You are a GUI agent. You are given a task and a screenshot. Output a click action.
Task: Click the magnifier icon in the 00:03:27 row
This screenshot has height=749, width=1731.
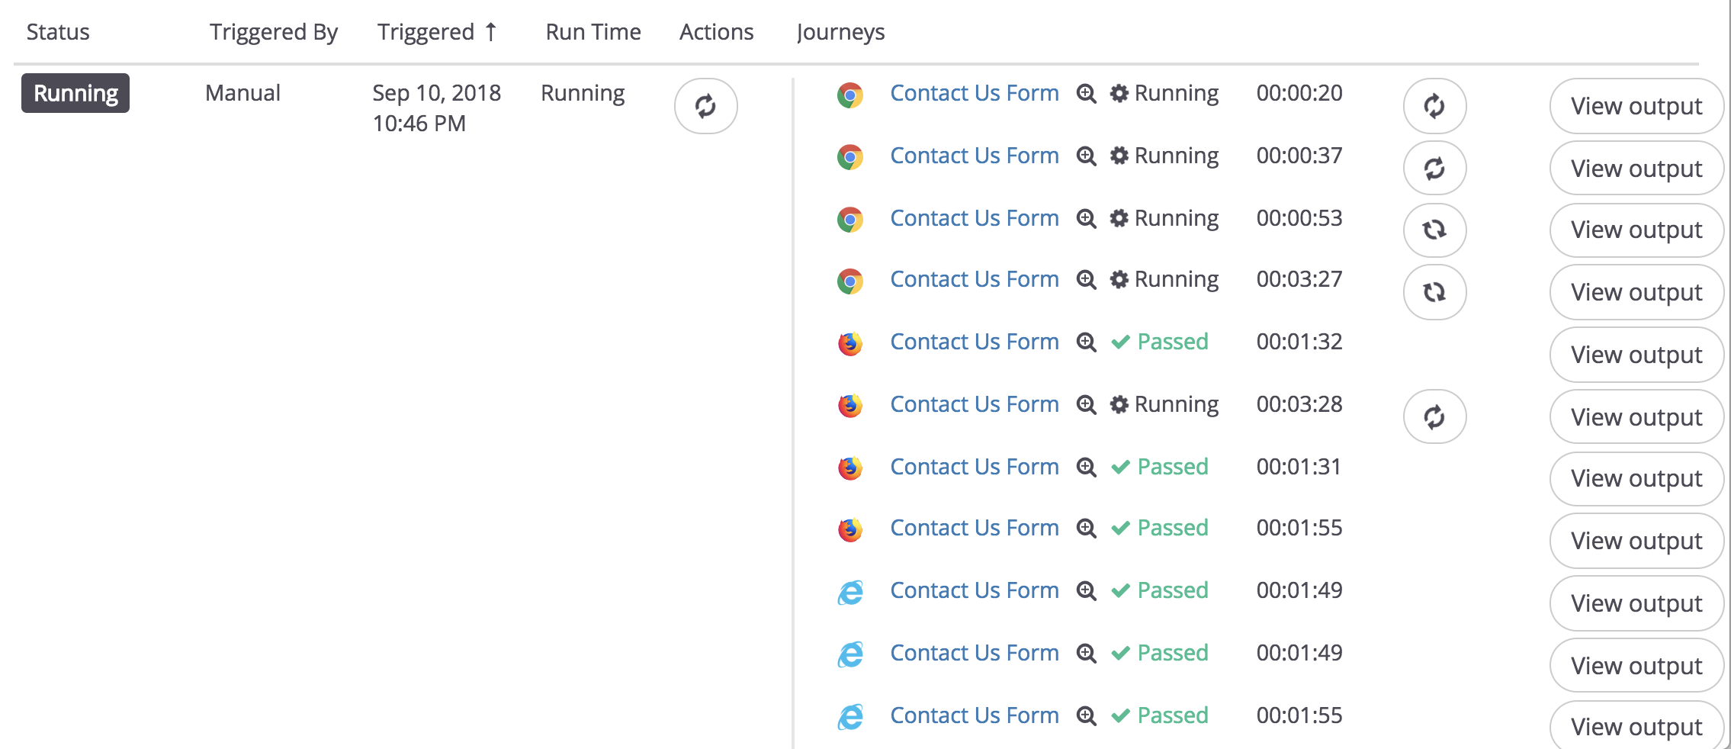(x=1086, y=280)
